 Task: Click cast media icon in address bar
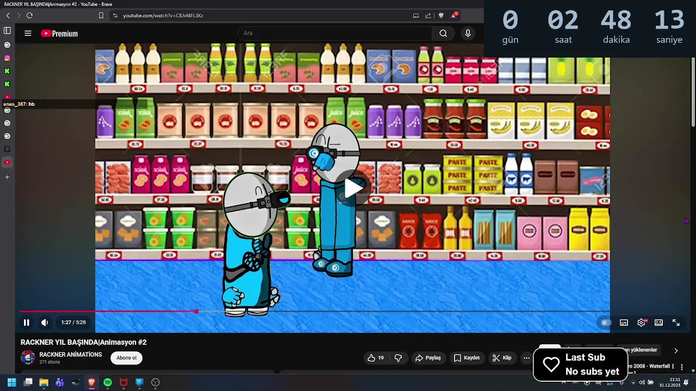pos(416,16)
